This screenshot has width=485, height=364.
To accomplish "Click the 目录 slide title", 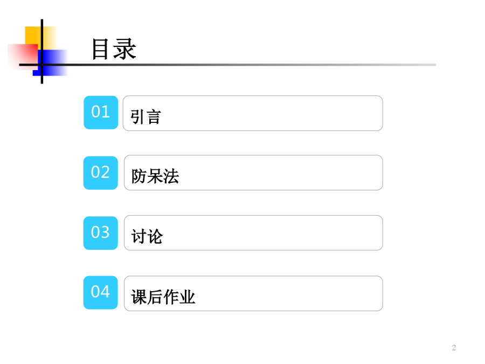I will pos(114,49).
